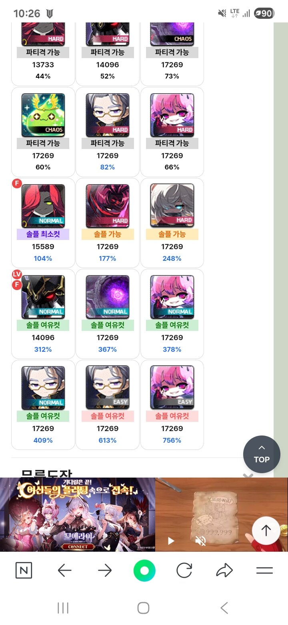288x625 pixels.
Task: Play the ad video
Action: [x=171, y=541]
